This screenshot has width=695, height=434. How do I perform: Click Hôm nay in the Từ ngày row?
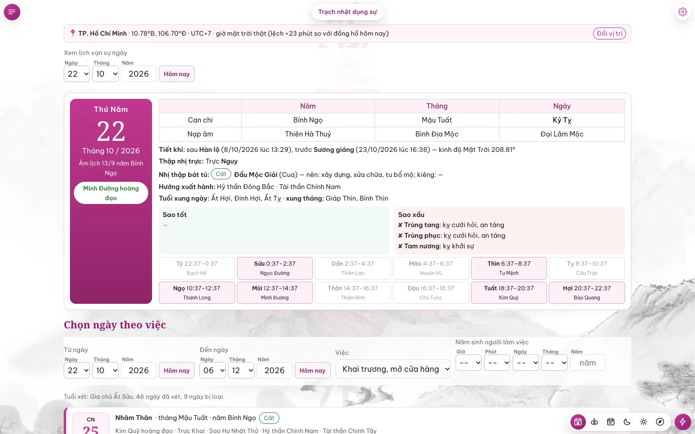pos(177,370)
